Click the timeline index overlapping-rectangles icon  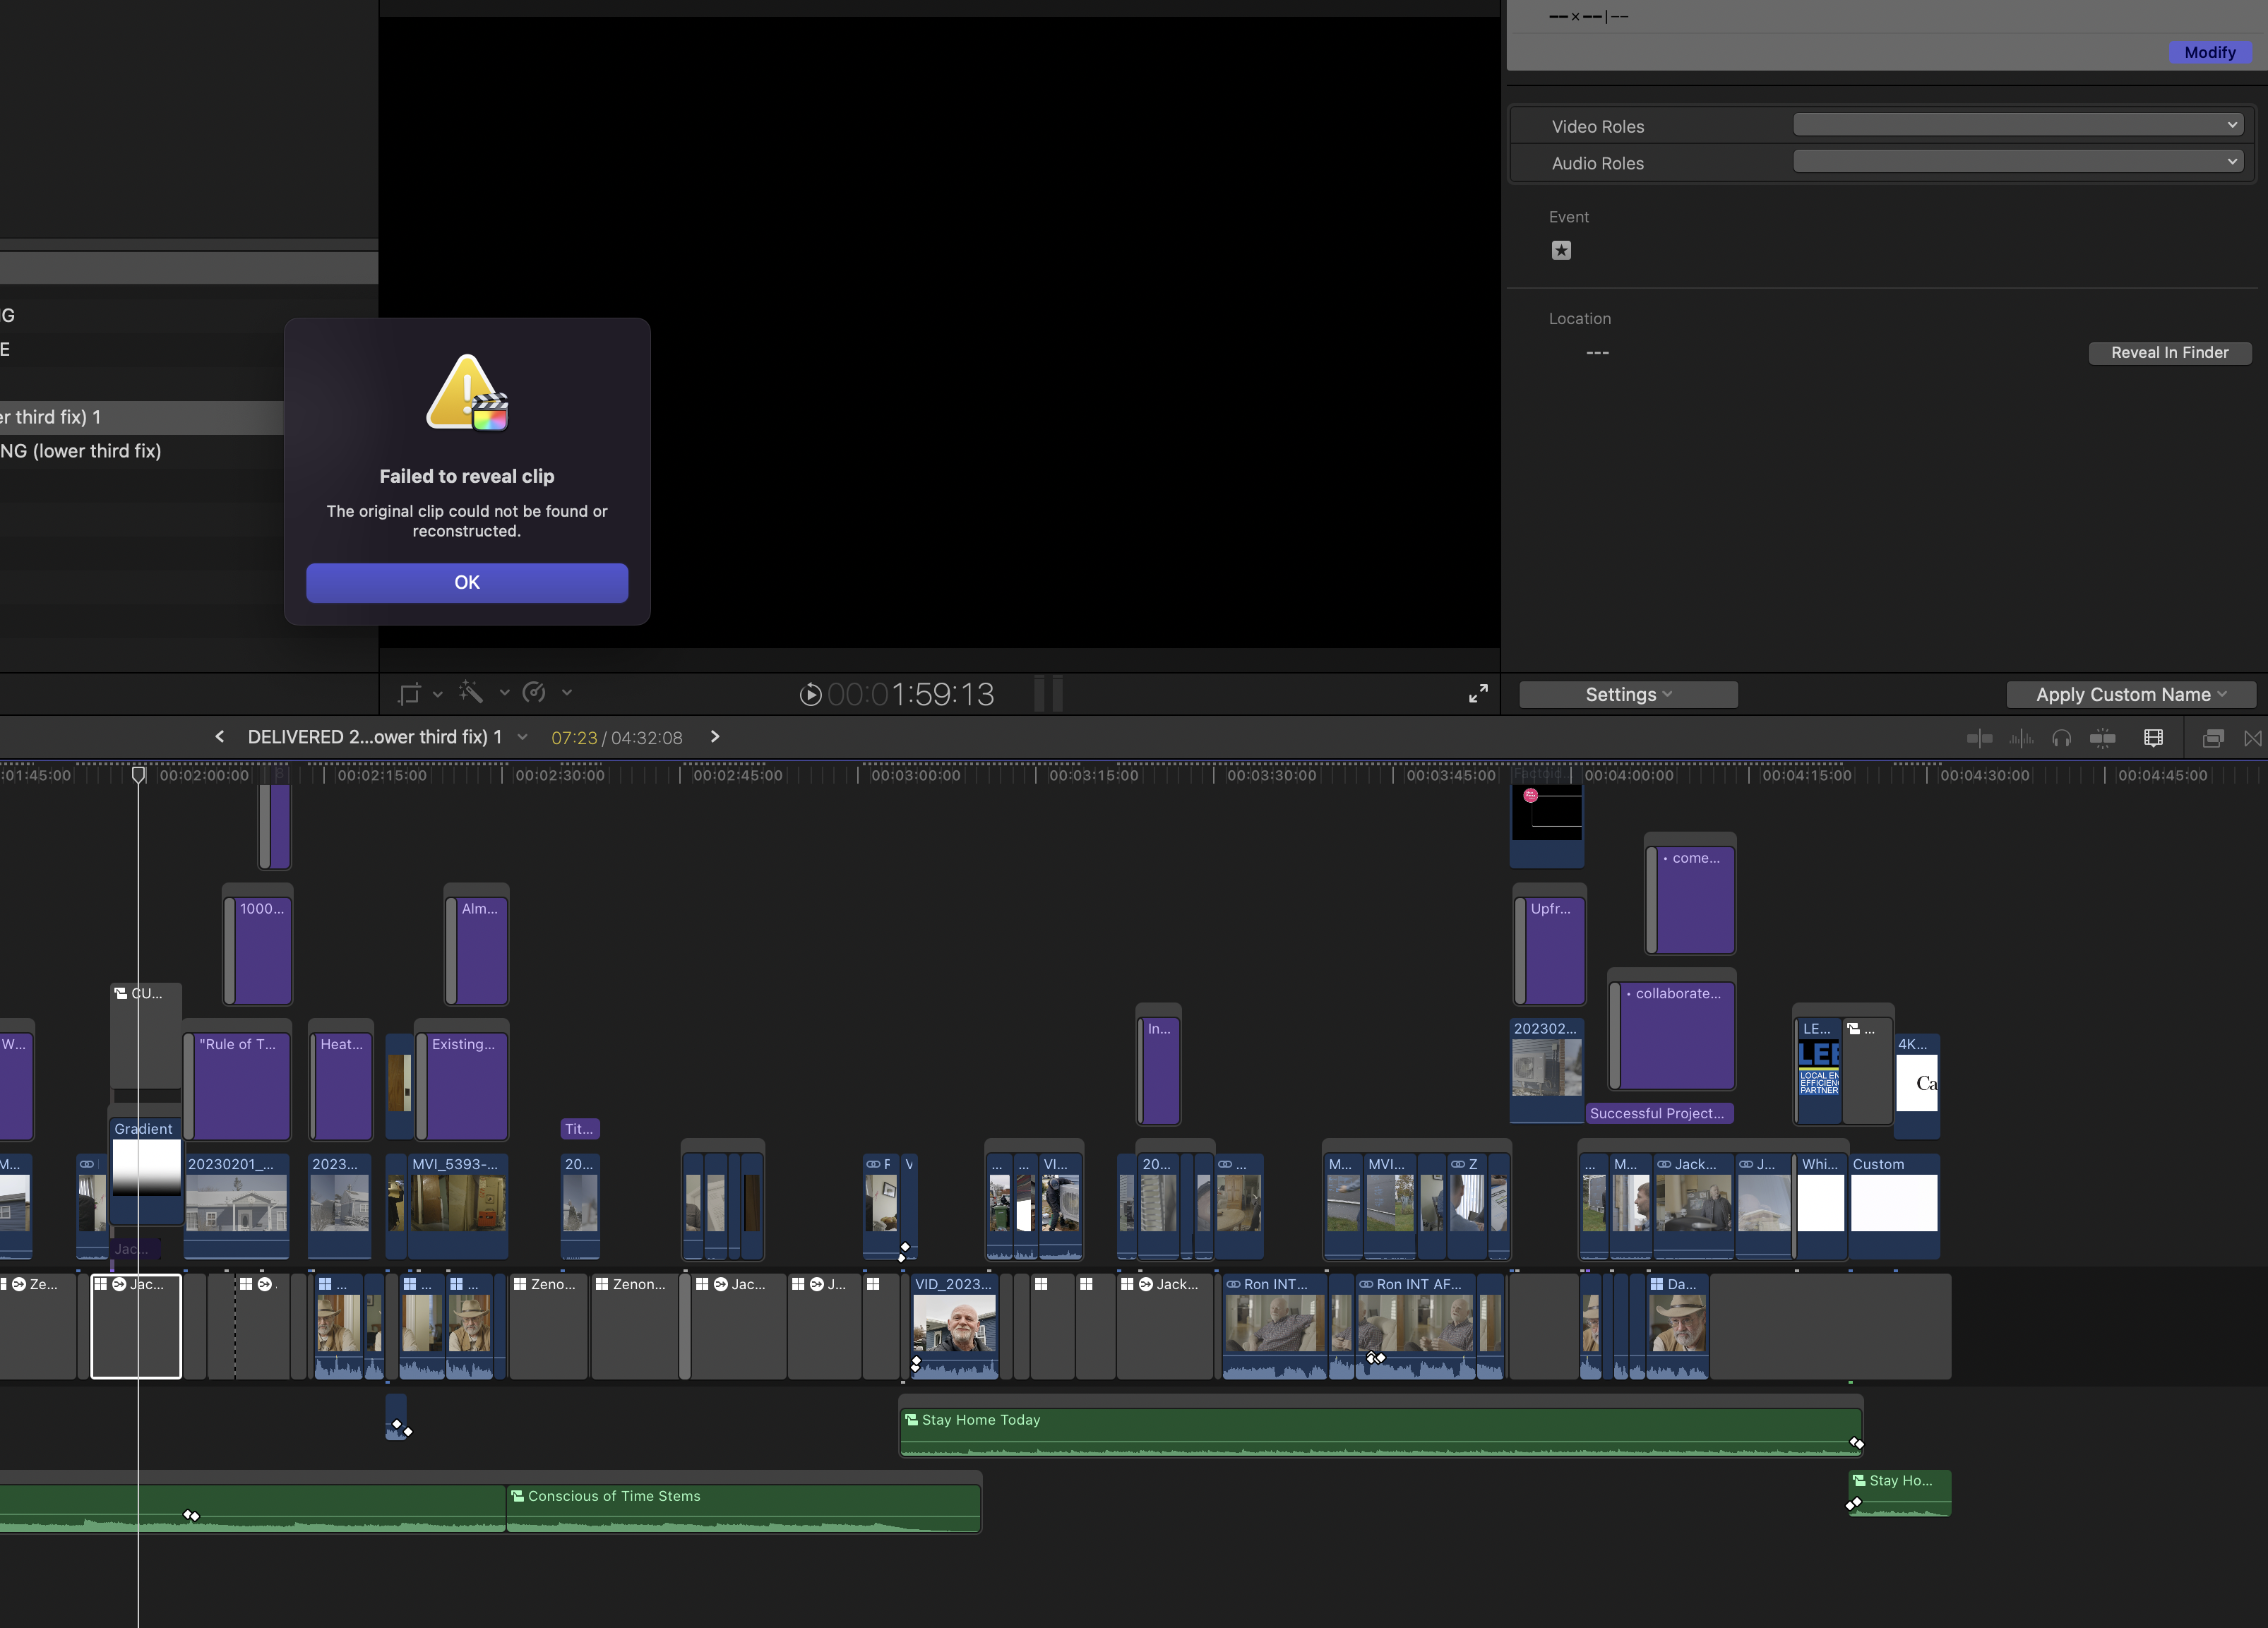click(x=2212, y=738)
